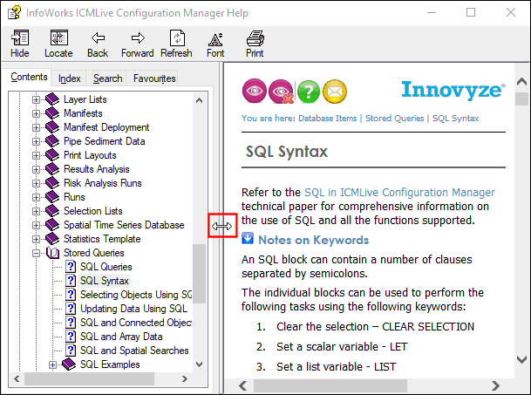The height and width of the screenshot is (395, 531).
Task: Expand the SQL Examples node
Action: point(52,364)
